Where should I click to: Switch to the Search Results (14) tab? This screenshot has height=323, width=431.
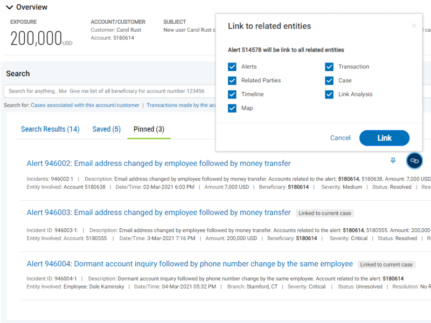50,129
